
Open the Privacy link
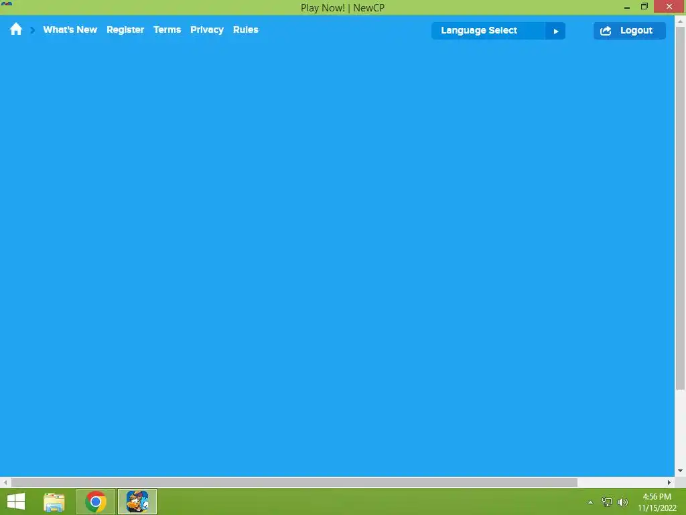point(207,30)
